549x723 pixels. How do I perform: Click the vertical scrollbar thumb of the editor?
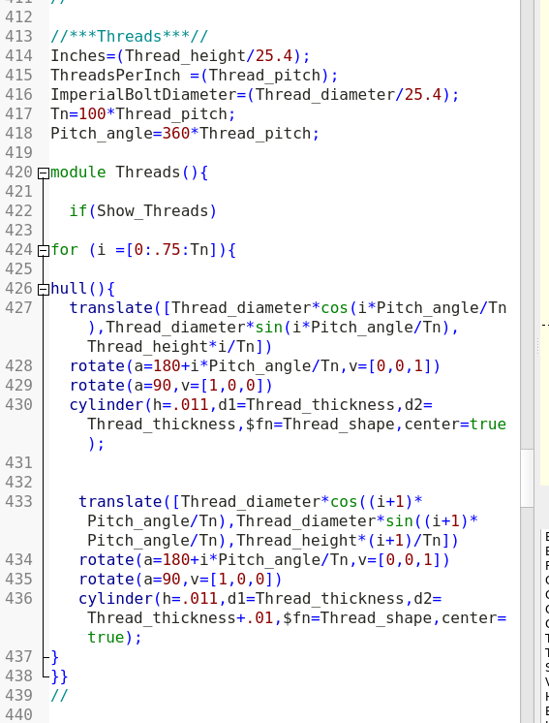(528, 478)
